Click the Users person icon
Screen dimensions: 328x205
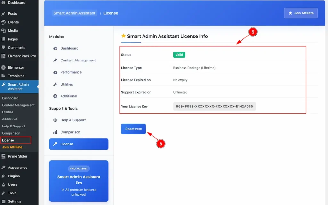3,184
